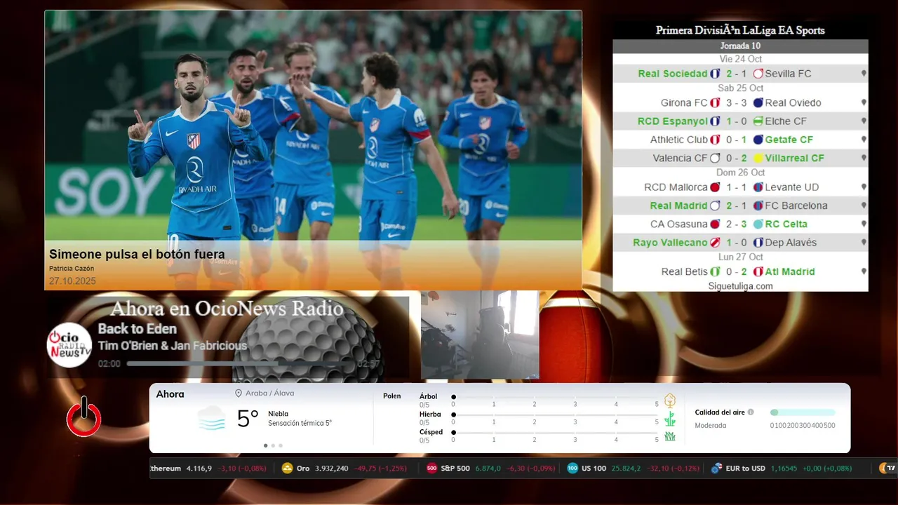Screen dimensions: 898x505
Task: Click the FC Barcelona crest
Action: tap(758, 206)
